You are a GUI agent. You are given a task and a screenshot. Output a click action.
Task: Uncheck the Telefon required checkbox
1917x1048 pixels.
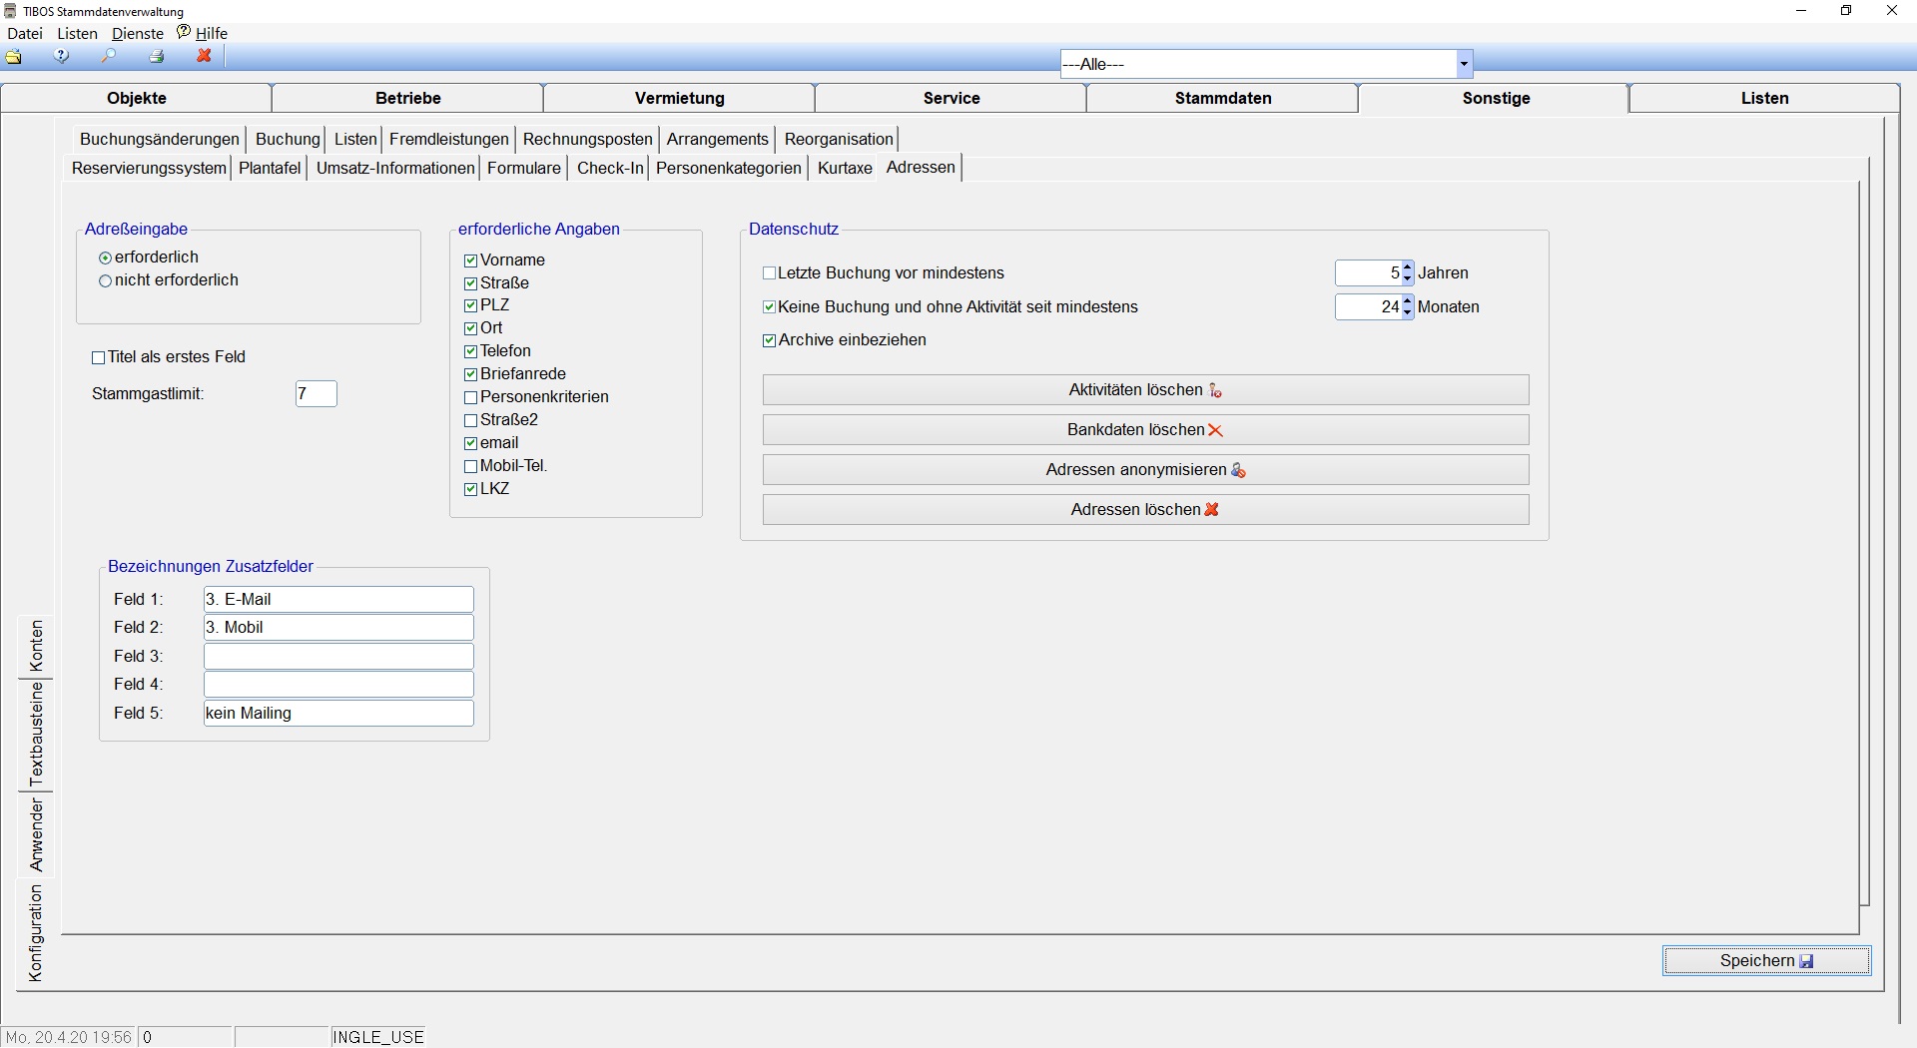(470, 351)
